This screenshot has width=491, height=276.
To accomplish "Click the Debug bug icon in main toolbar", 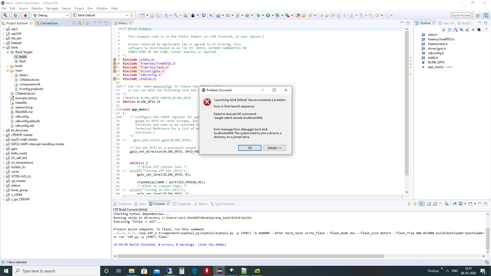I will point(258,15).
